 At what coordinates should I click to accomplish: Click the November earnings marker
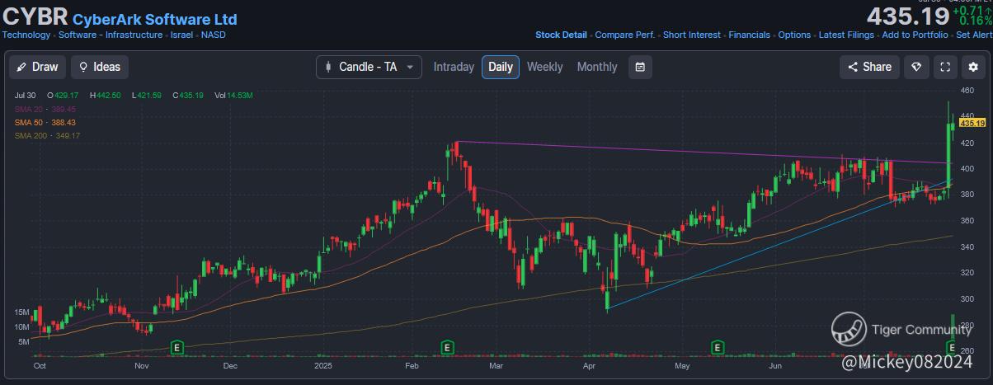coord(176,347)
